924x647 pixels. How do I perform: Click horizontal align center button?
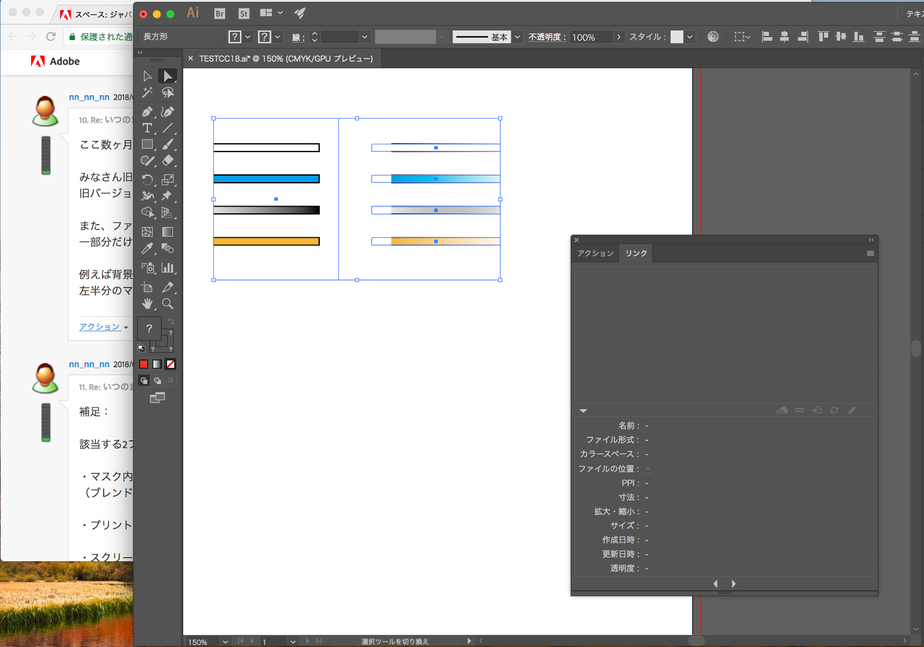pos(784,37)
